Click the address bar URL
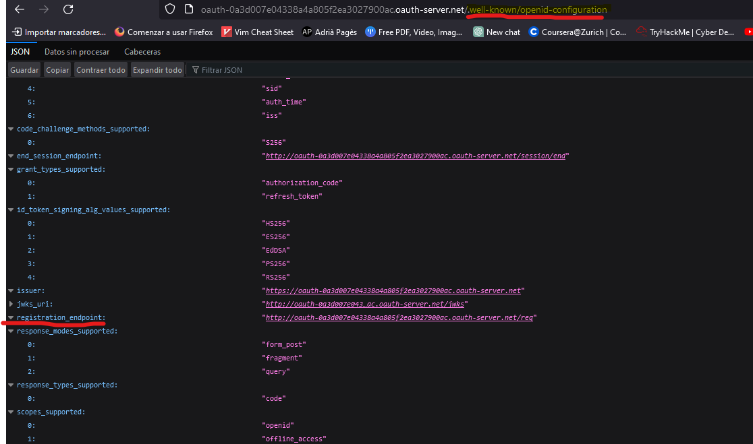 404,9
